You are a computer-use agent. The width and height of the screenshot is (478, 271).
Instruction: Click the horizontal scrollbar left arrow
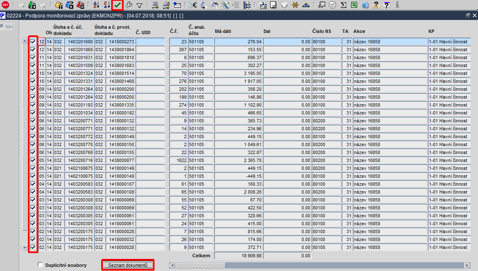point(172,266)
